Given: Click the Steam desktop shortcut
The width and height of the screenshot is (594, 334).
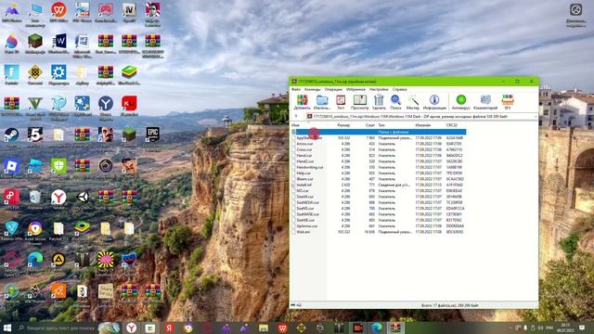Looking at the screenshot, I should tap(11, 135).
